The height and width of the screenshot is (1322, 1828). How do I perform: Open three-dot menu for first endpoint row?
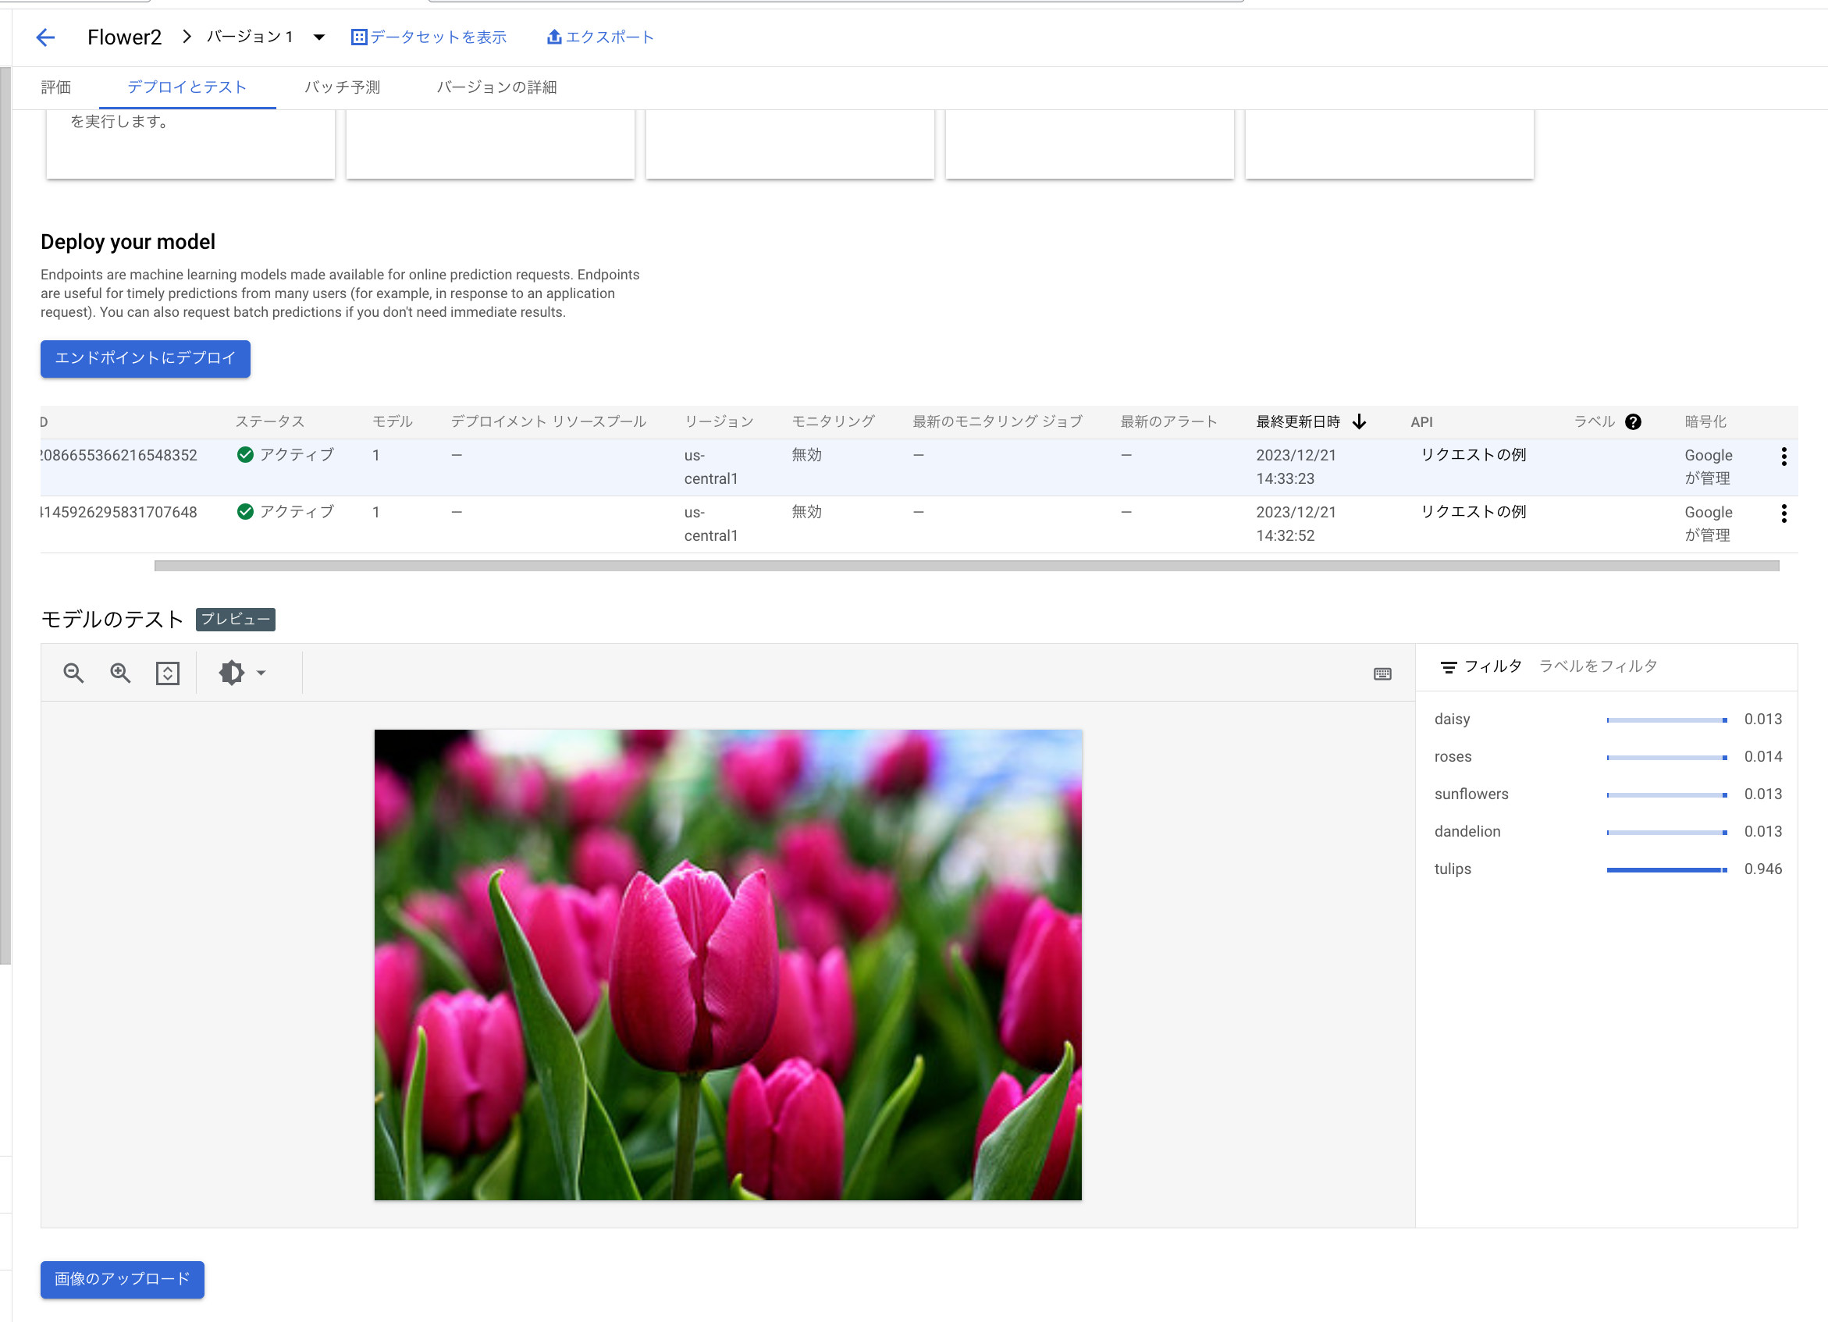point(1783,457)
